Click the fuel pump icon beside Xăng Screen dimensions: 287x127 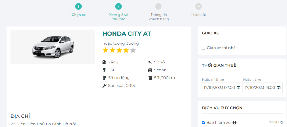pyautogui.click(x=104, y=62)
